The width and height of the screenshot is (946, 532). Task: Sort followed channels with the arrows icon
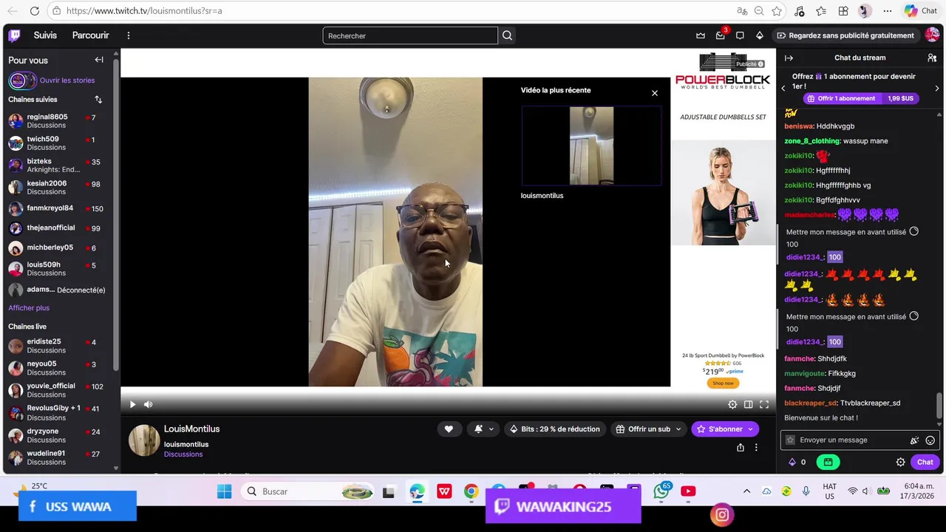tap(98, 99)
